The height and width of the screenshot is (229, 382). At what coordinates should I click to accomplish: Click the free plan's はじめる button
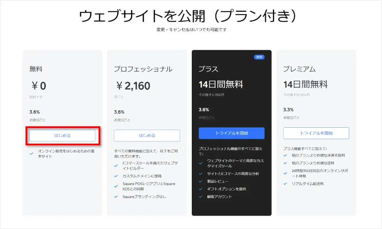click(62, 135)
